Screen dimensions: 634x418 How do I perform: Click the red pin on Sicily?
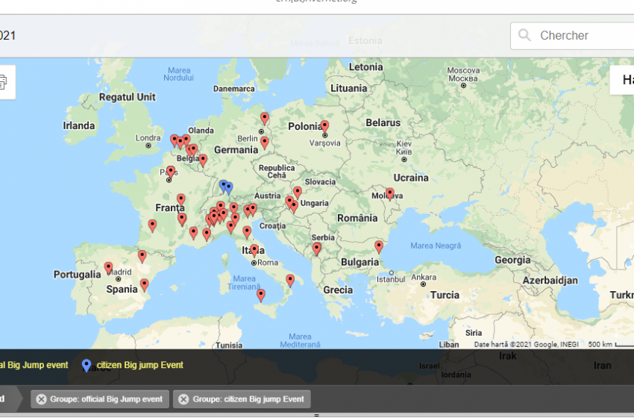click(x=261, y=295)
